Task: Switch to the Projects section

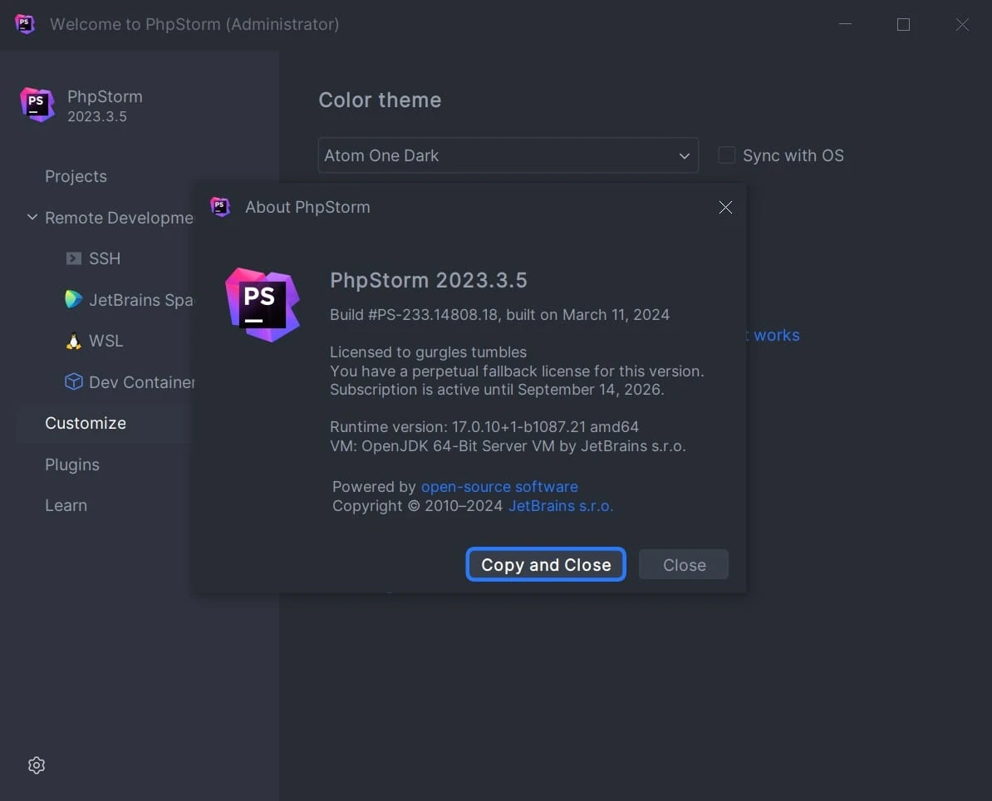Action: 76,176
